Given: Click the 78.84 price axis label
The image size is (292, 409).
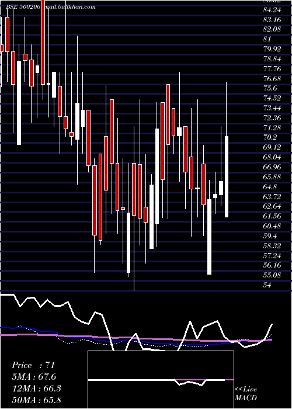Looking at the screenshot, I should 272,59.
